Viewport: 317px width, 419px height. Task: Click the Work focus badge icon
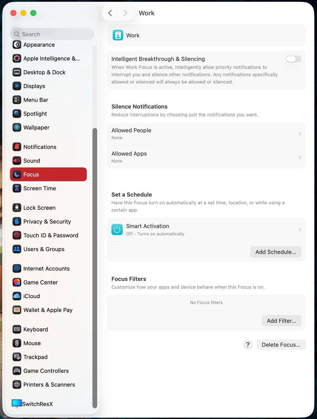(x=118, y=35)
